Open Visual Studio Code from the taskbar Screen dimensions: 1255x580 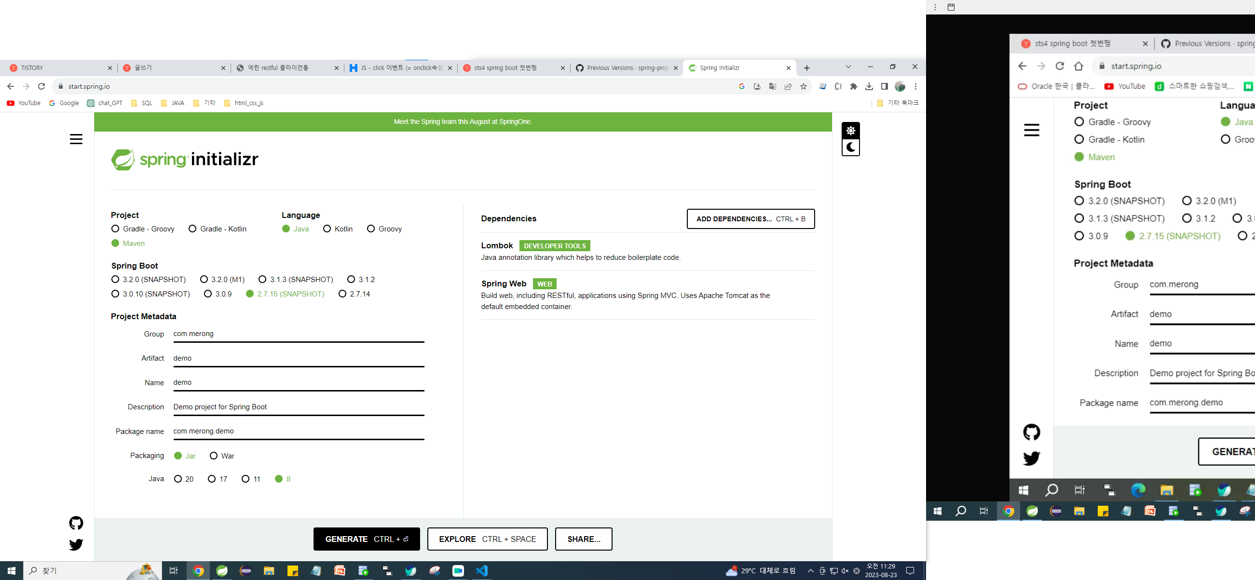[x=481, y=571]
